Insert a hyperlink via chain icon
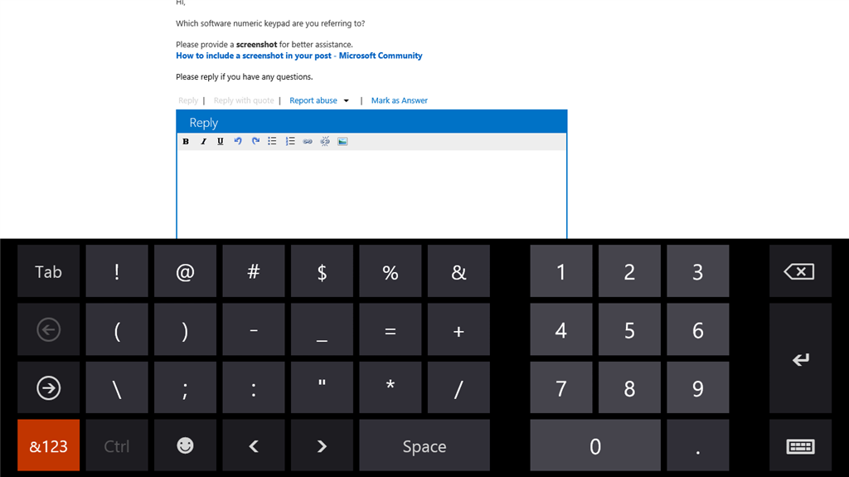The image size is (849, 477). (x=308, y=142)
